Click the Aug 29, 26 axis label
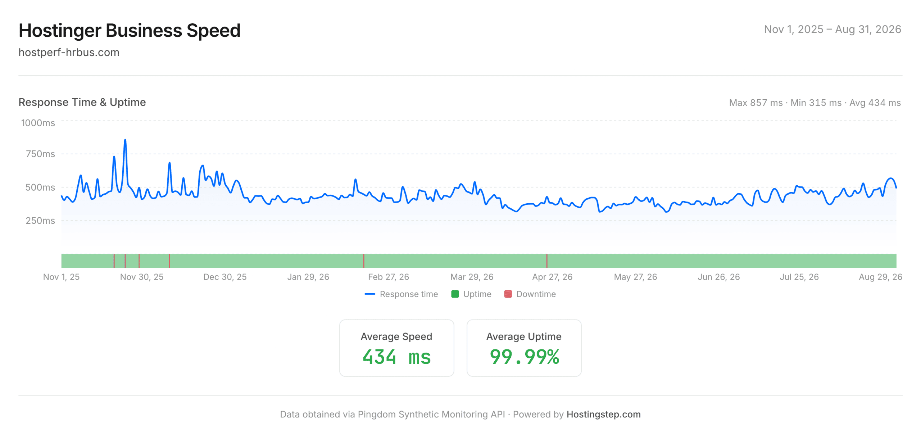921x439 pixels. click(880, 277)
